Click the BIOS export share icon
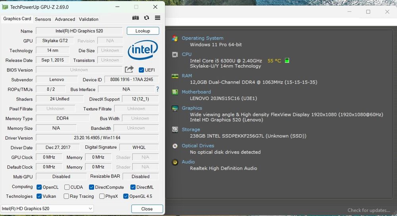 [x=129, y=69]
